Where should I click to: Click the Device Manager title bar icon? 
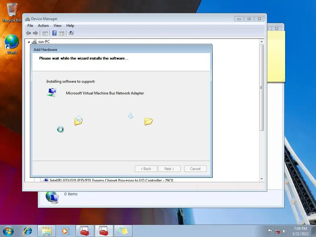pos(27,19)
